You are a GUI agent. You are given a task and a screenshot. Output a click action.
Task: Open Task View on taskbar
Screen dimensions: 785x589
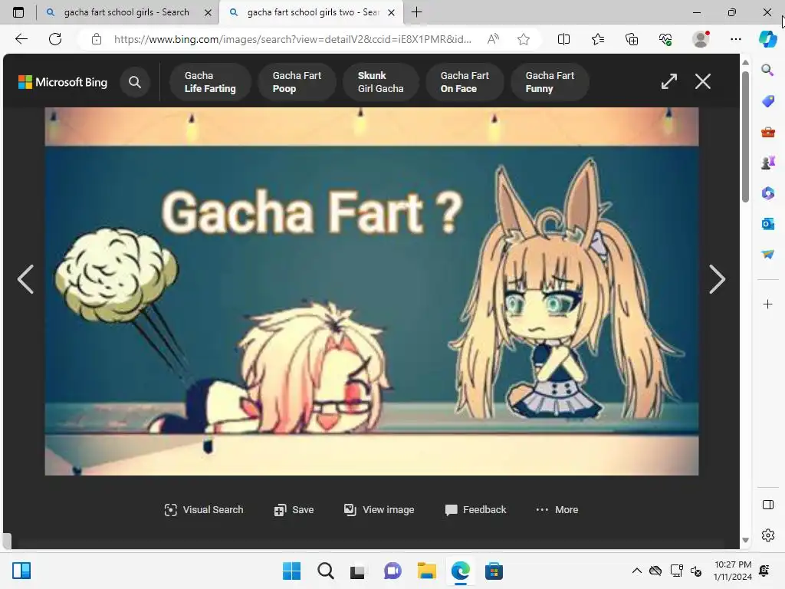[x=357, y=571]
